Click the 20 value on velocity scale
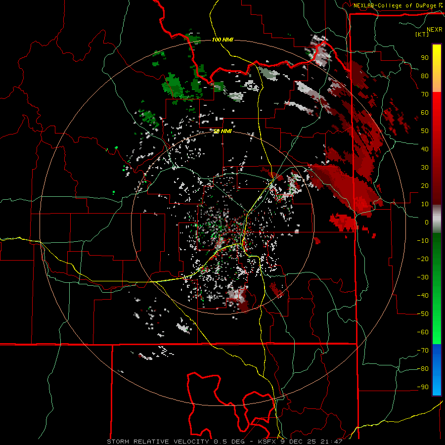The image size is (445, 445). point(425,185)
